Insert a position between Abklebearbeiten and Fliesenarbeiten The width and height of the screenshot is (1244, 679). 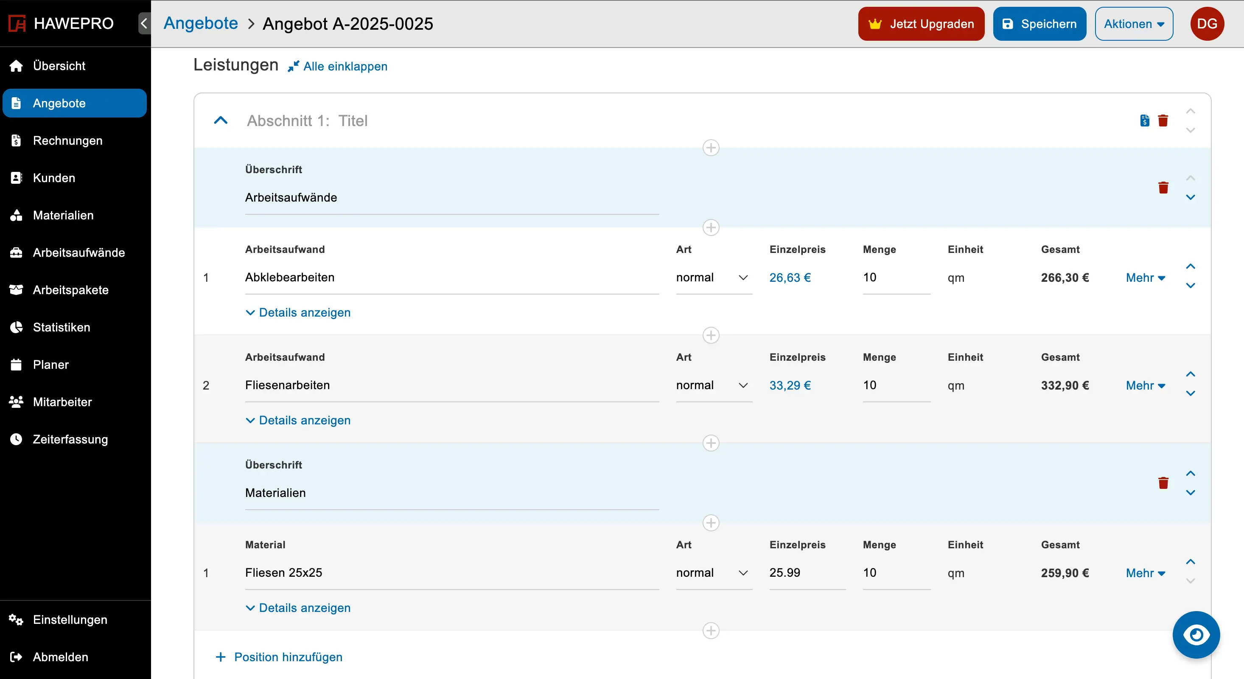(x=711, y=335)
